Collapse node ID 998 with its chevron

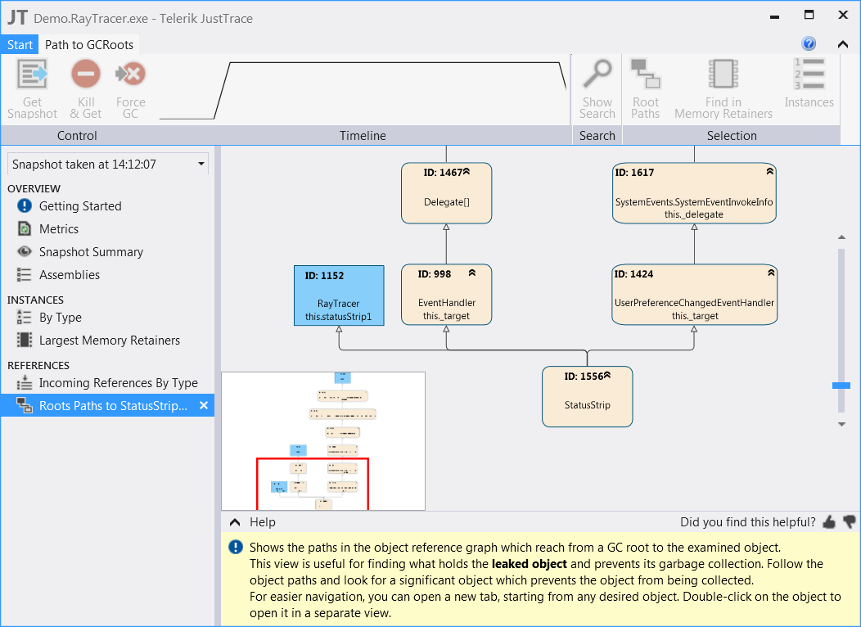471,273
